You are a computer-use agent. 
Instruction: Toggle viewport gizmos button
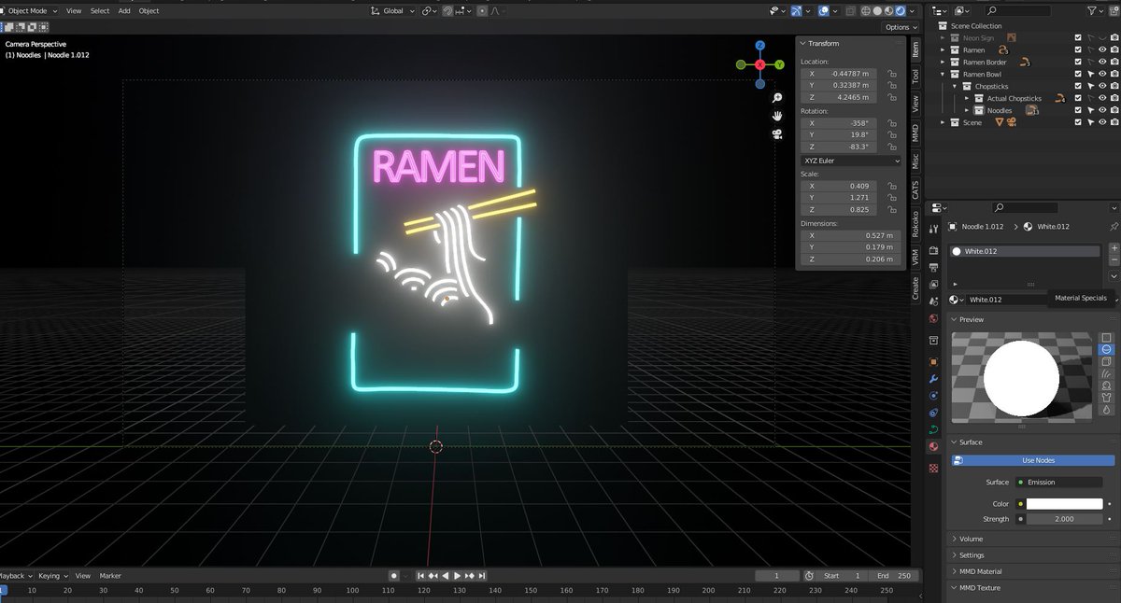point(797,11)
